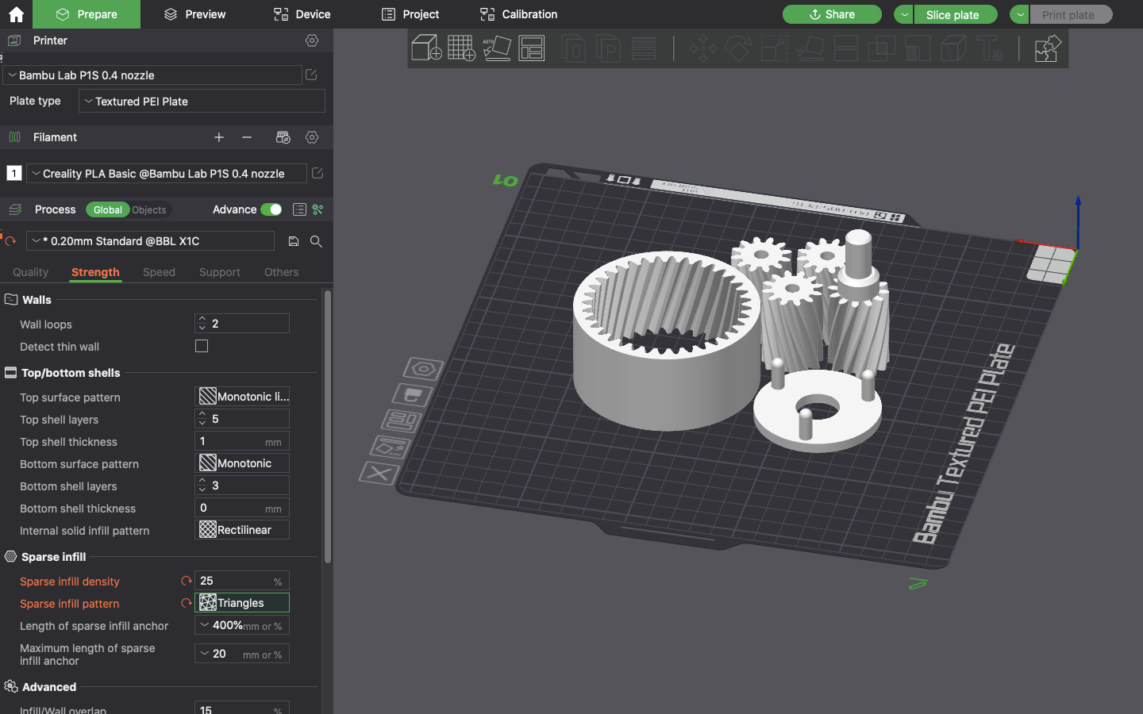The image size is (1143, 714).
Task: Click the Top shell thickness field
Action: (242, 441)
